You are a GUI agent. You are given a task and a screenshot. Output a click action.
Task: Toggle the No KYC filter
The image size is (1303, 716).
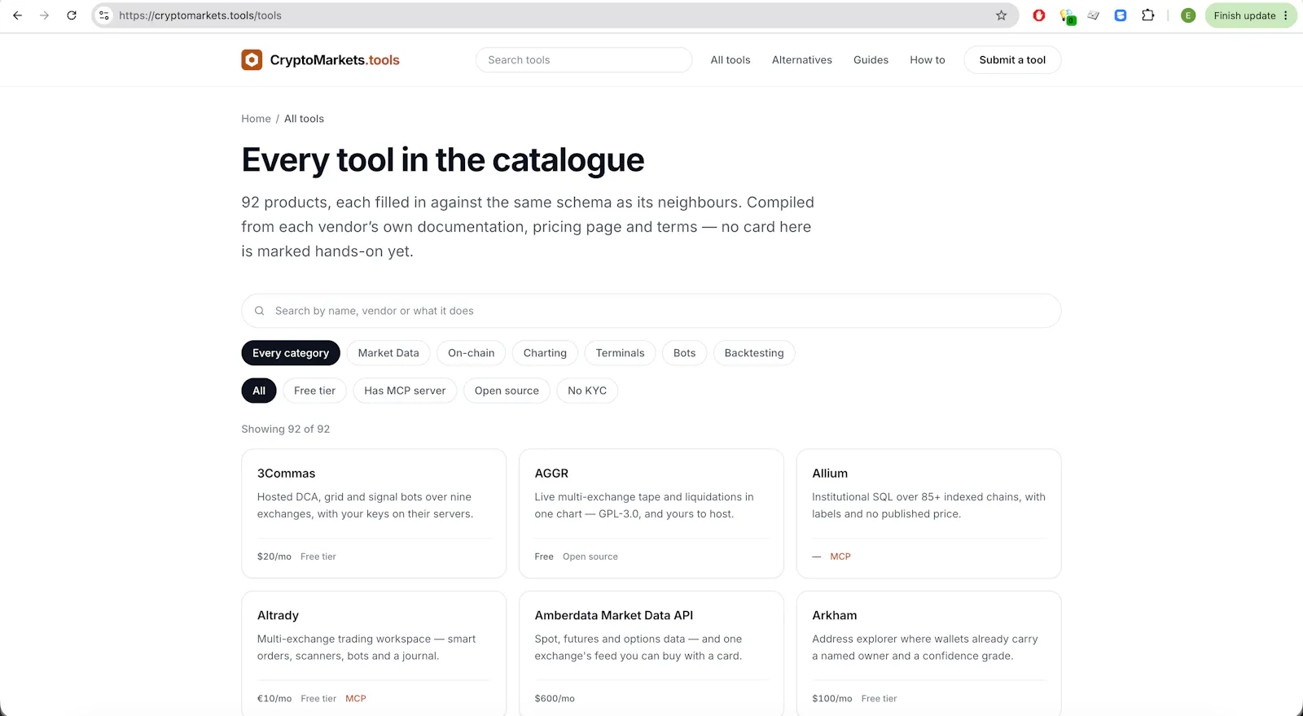[587, 391]
